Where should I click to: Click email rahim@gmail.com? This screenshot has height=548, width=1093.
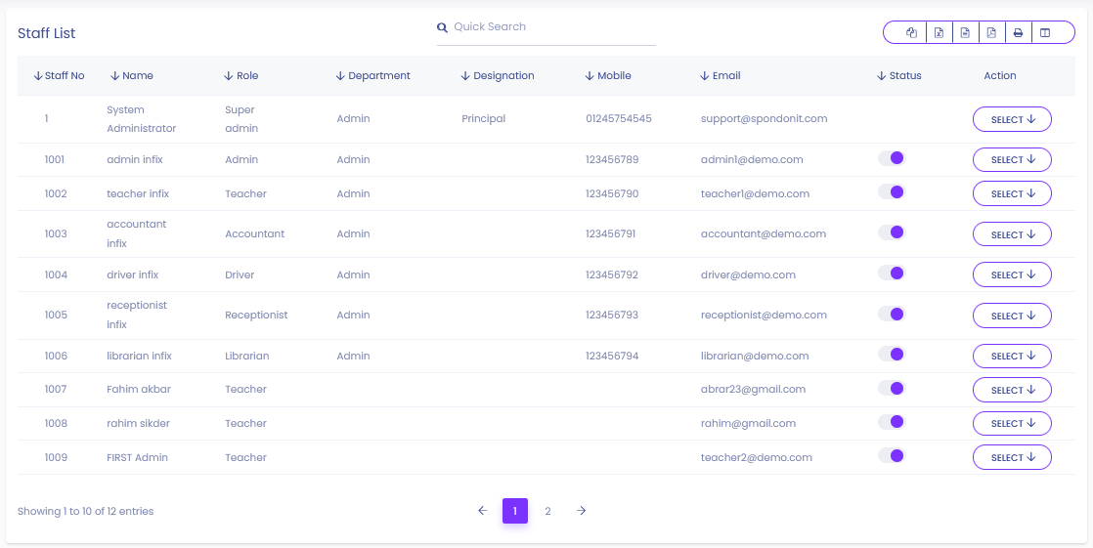[x=748, y=423]
